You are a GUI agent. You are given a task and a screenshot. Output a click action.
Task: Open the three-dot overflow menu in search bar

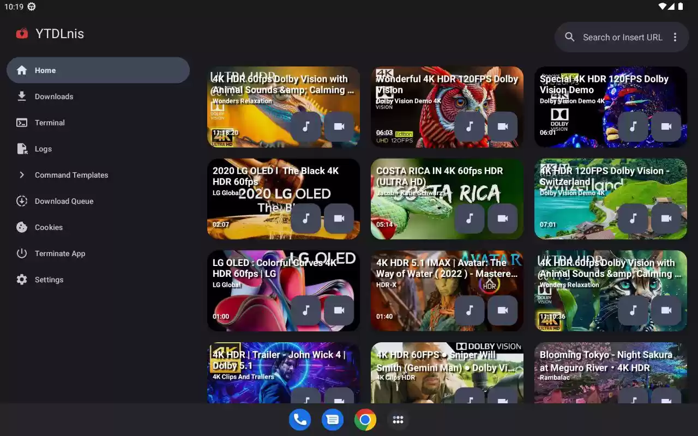click(675, 37)
